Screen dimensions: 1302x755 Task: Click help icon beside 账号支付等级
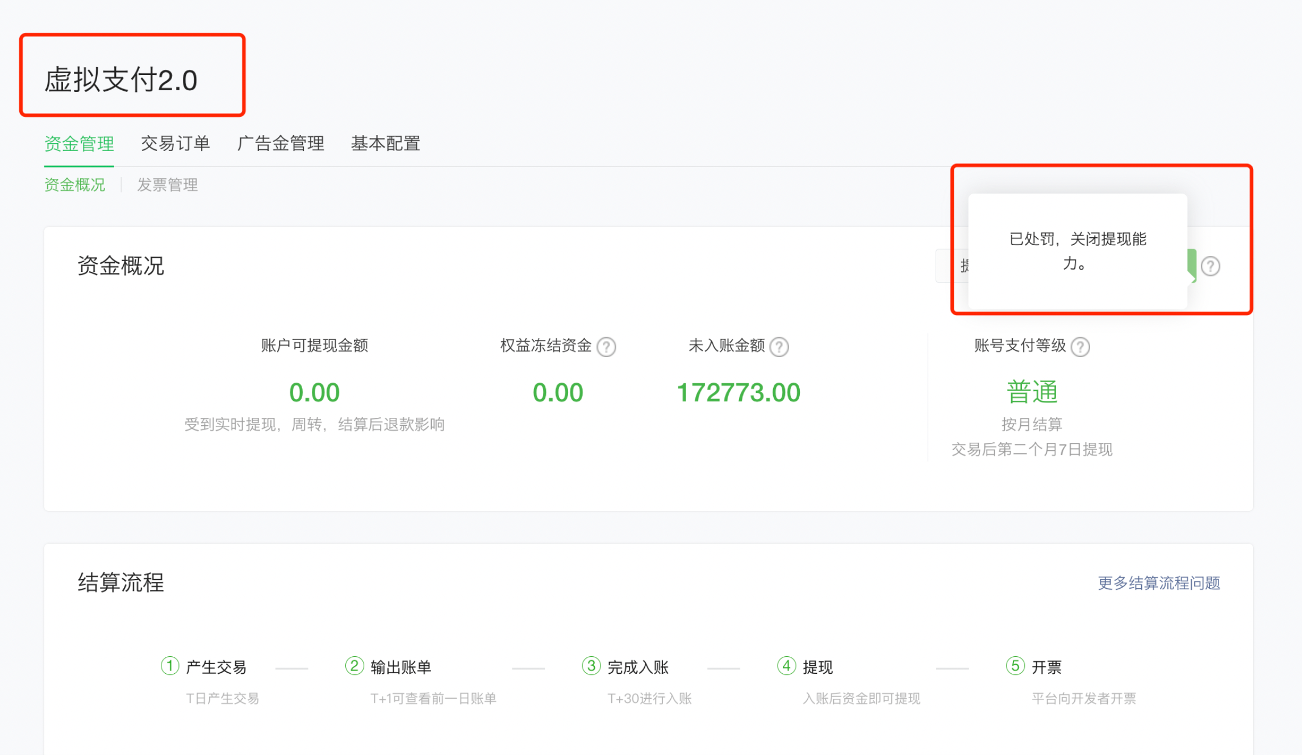(1080, 346)
